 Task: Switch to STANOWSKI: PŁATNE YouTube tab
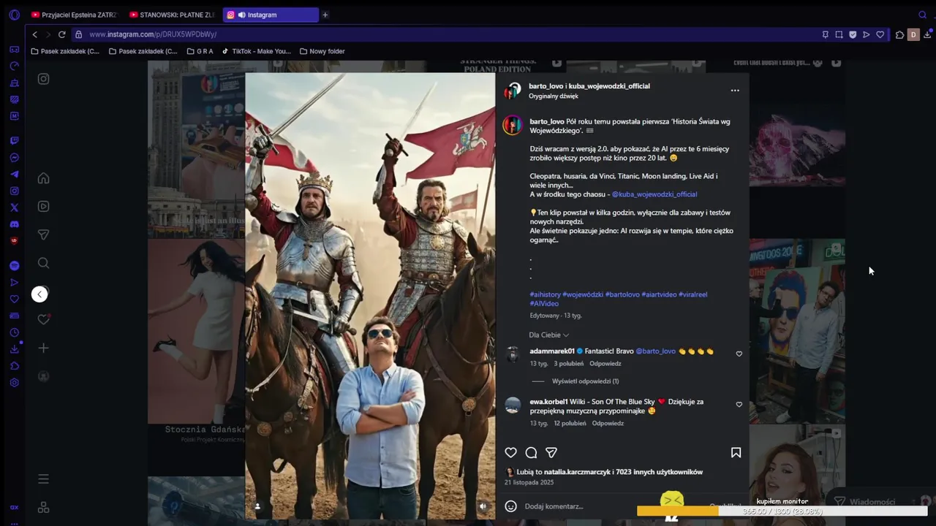[172, 15]
